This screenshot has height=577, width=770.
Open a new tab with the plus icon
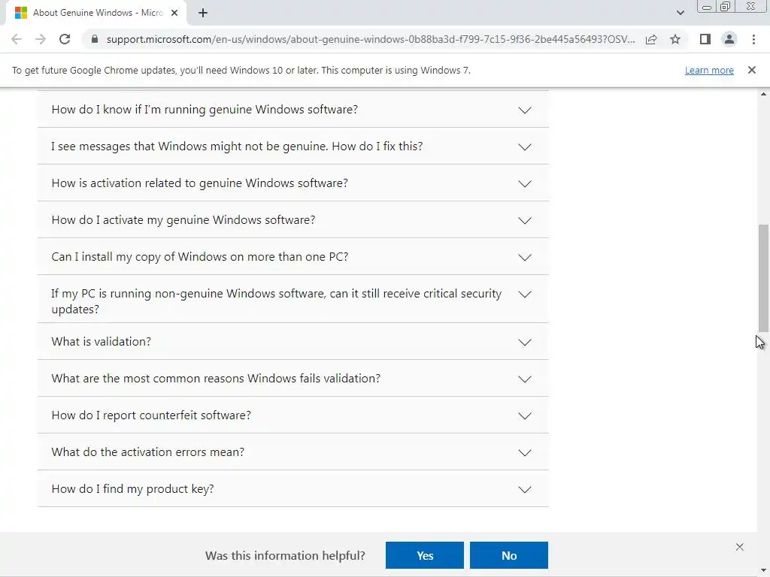click(x=202, y=13)
